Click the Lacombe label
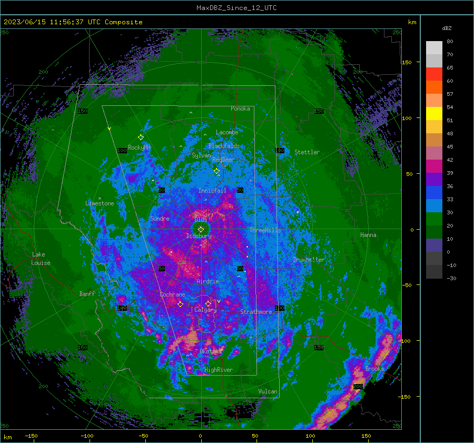 (227, 132)
